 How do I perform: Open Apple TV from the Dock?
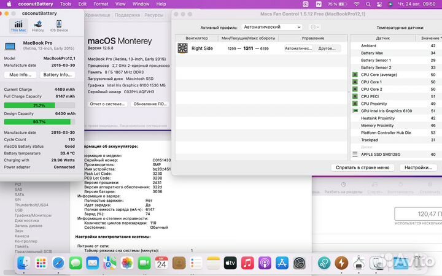click(x=230, y=263)
